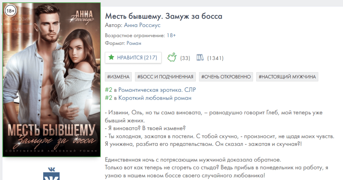Screen dimensions: 343x180
Task: Select the #ИЗМЕНА tag
Action: tap(118, 77)
